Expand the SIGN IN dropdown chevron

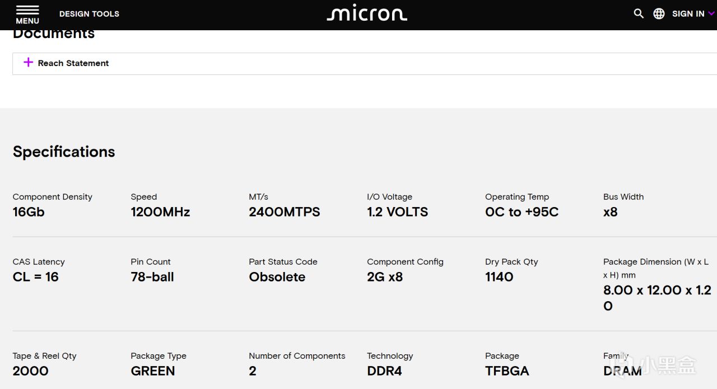tap(711, 13)
